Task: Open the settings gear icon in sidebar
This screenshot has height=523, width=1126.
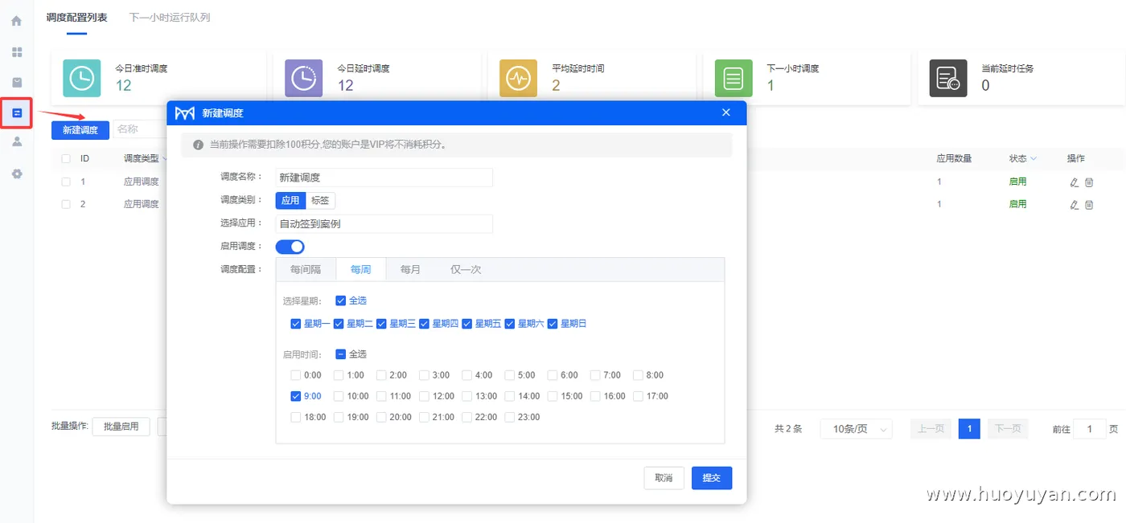Action: [16, 173]
